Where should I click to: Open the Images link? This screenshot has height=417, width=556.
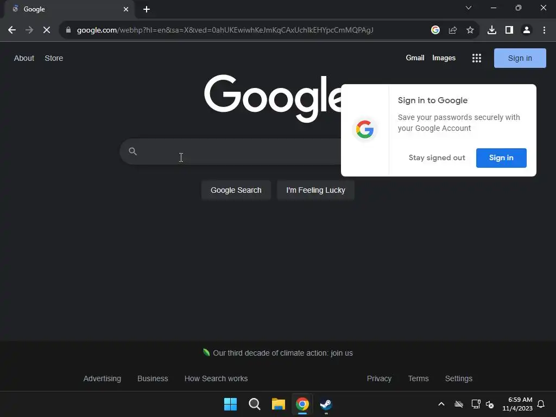(x=444, y=58)
